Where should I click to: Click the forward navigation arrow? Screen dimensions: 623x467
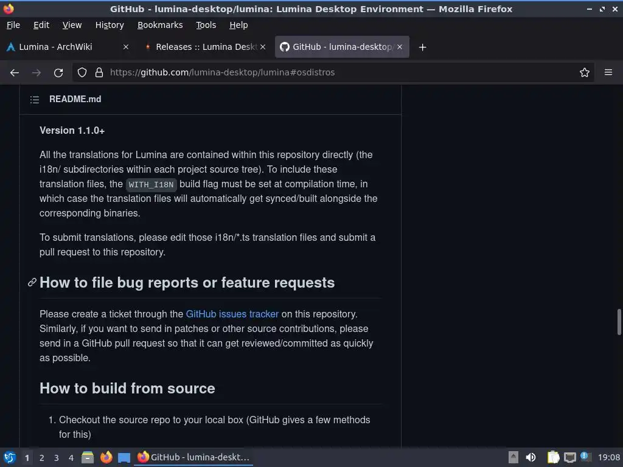[36, 73]
